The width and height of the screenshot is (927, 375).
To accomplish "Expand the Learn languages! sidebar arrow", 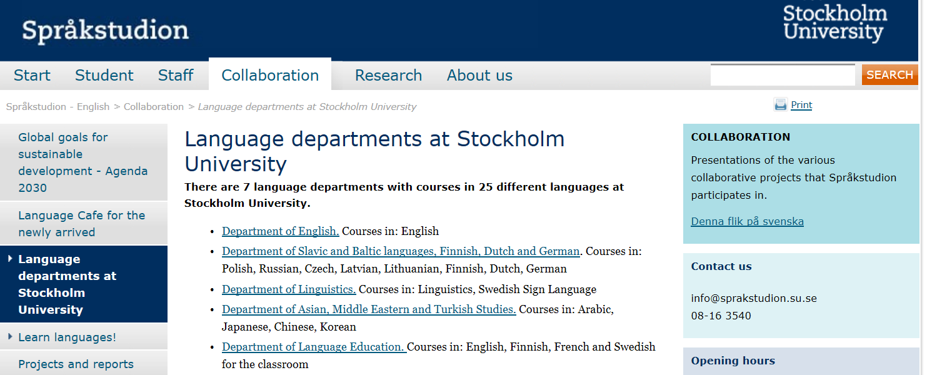I will [10, 337].
